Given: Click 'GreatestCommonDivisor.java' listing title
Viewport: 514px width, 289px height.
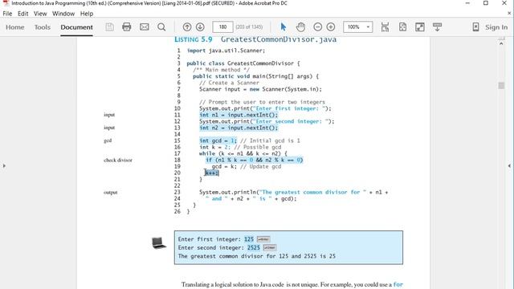Looking at the screenshot, I should (x=279, y=39).
